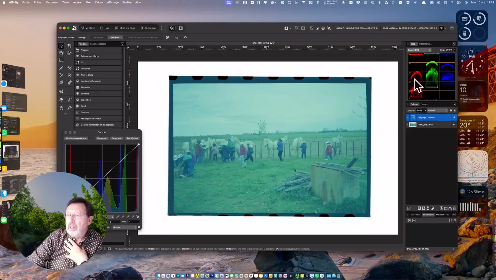Select the Hand pan tool
This screenshot has height=280, width=496.
[x=61, y=108]
